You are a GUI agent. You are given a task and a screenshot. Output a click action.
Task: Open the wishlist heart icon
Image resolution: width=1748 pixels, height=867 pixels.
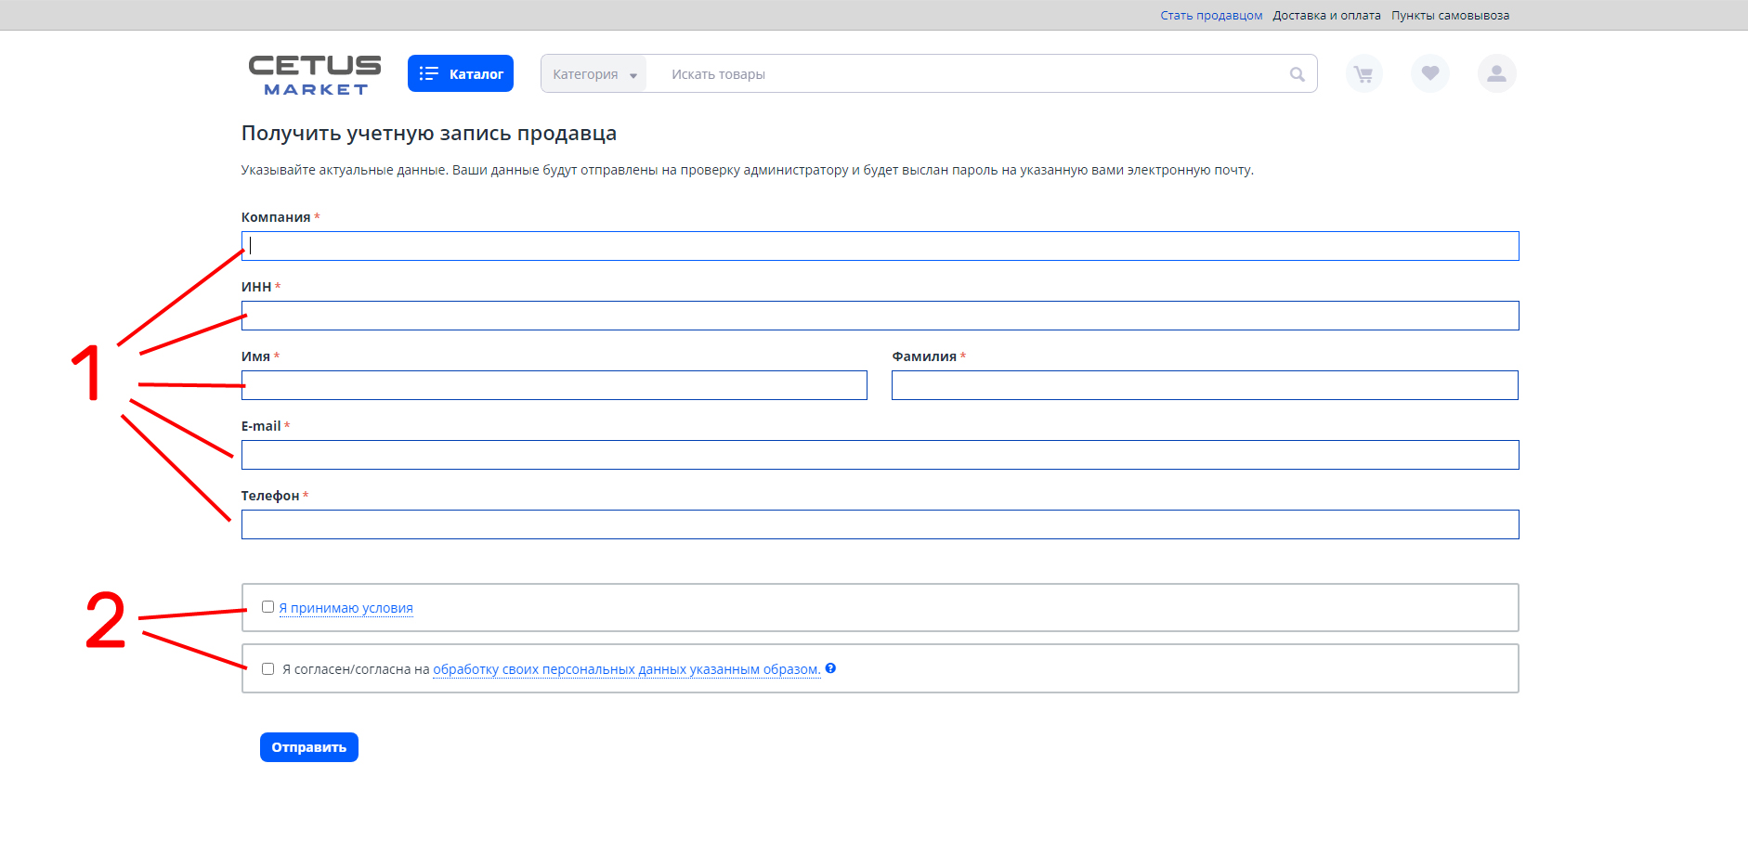click(x=1430, y=74)
